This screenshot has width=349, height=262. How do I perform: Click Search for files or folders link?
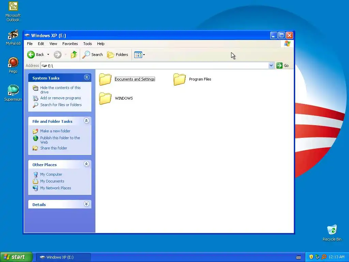61,105
